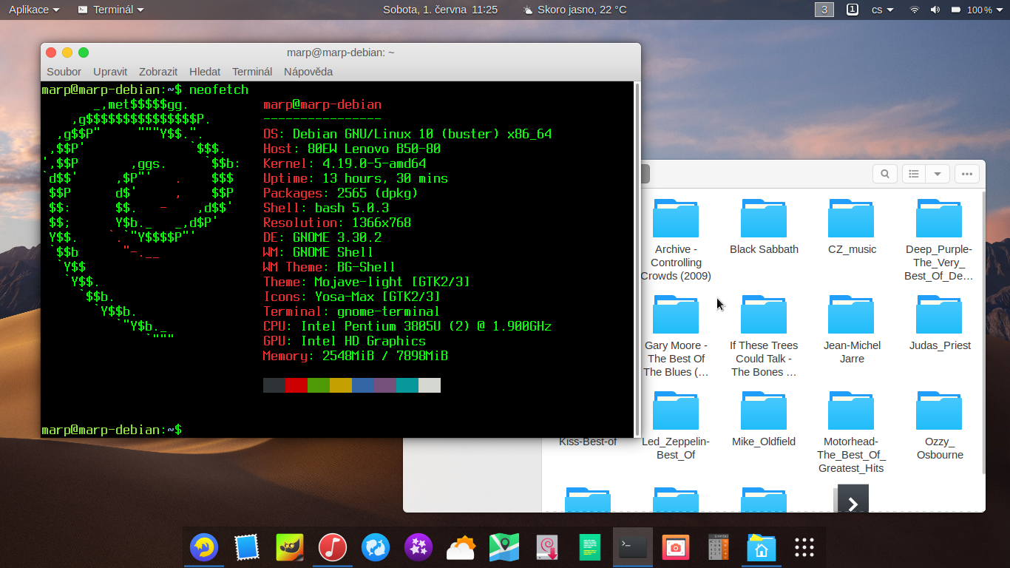Screen dimensions: 1010x568
Task: Open the green text editor dock icon
Action: click(589, 547)
